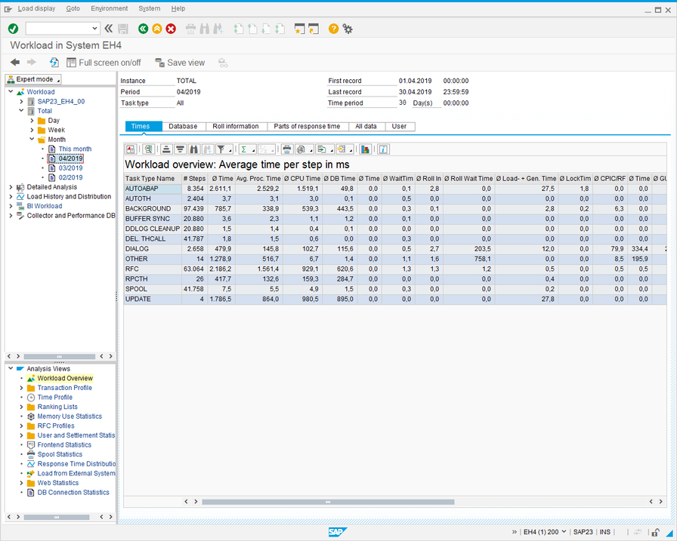Open the command field dropdown
The image size is (677, 541).
tap(94, 28)
